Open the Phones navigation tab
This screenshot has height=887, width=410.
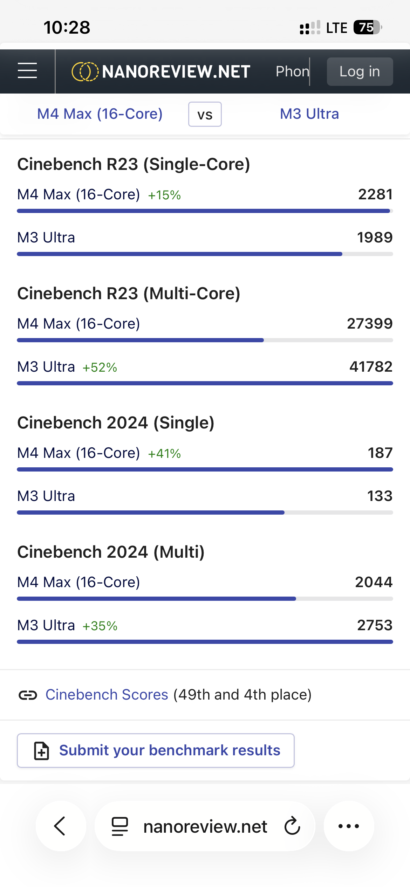click(292, 71)
